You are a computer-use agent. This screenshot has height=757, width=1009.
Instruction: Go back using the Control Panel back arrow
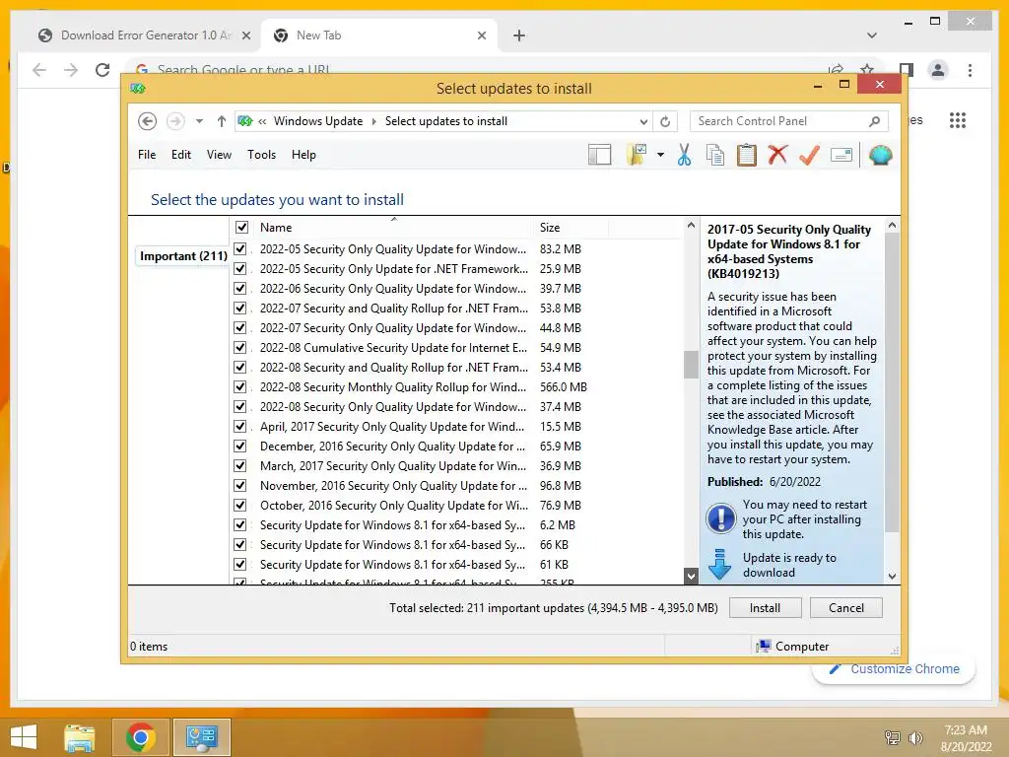[148, 121]
